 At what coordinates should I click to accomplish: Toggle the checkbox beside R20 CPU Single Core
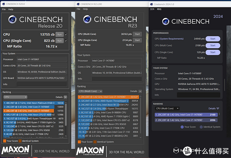[x=66, y=40]
